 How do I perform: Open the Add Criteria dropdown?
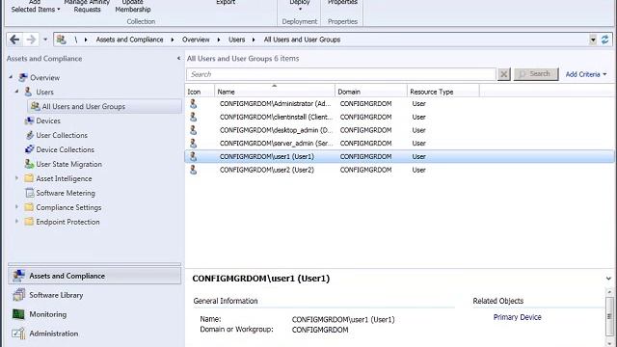pyautogui.click(x=586, y=74)
